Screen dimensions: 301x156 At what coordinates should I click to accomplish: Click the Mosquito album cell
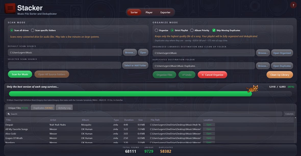point(86,125)
